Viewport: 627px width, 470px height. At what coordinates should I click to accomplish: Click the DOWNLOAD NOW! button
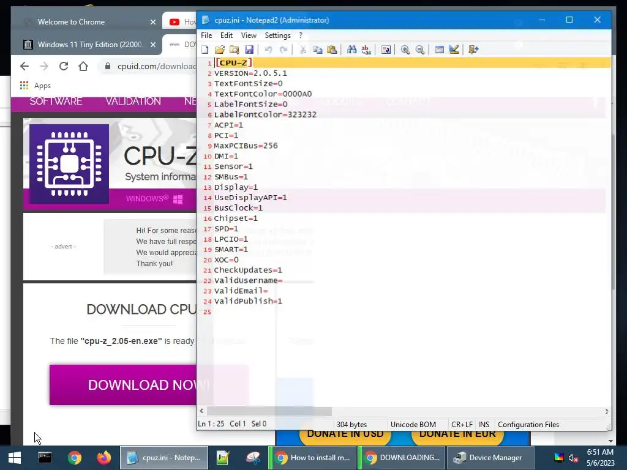pos(123,385)
